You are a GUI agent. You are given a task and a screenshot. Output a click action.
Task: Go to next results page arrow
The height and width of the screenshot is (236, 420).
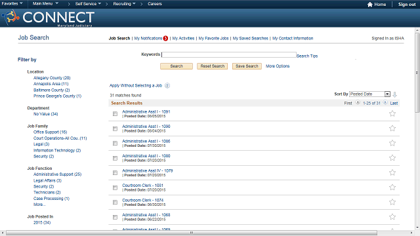pos(385,102)
